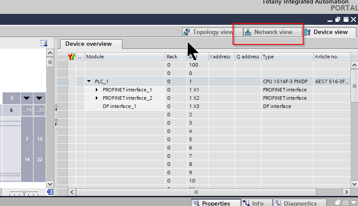Click the Info tab icon

[246, 203]
